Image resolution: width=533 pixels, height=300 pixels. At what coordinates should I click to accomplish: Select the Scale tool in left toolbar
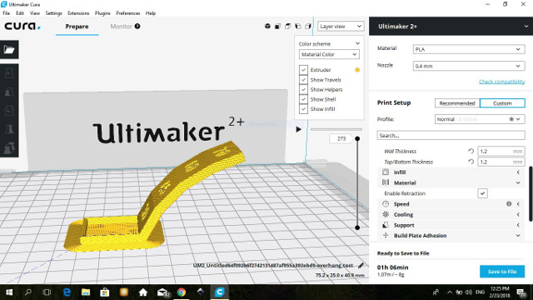9,92
